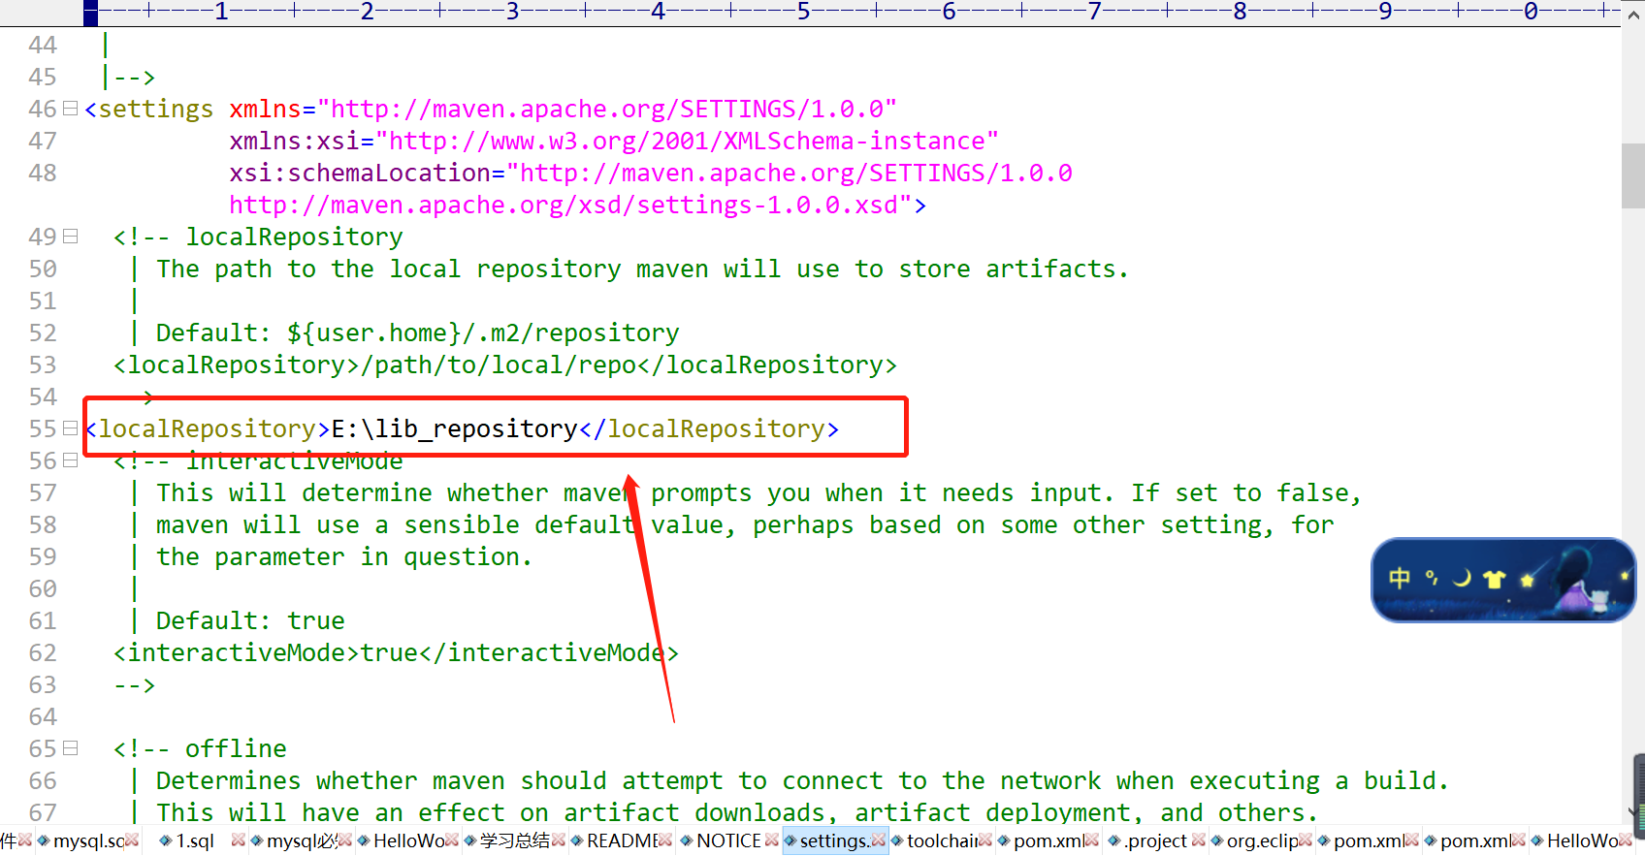This screenshot has width=1645, height=856.
Task: Collapse the offline comment fold on line 65
Action: coord(70,748)
